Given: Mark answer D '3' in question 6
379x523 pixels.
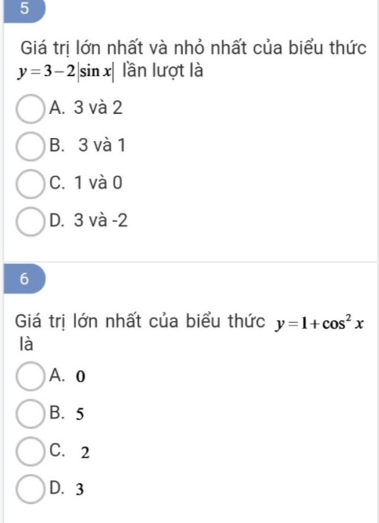Looking at the screenshot, I should click(30, 489).
